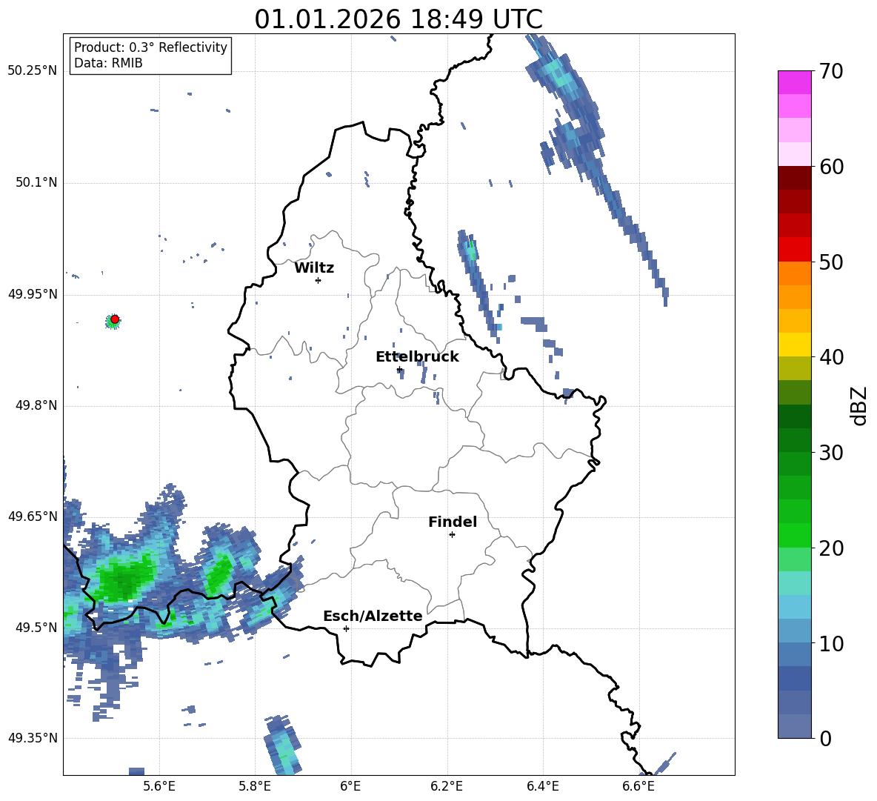The width and height of the screenshot is (877, 801).
Task: Click the colorbar '40' tick label
Action: coord(831,357)
